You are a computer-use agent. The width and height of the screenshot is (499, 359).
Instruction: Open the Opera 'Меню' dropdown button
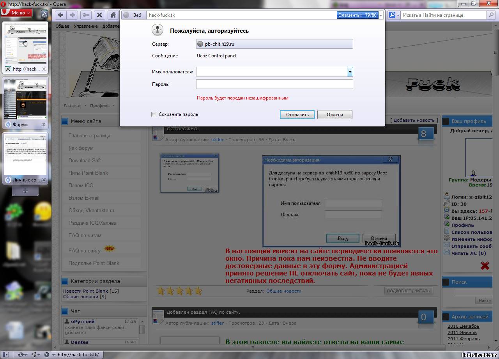(x=16, y=13)
